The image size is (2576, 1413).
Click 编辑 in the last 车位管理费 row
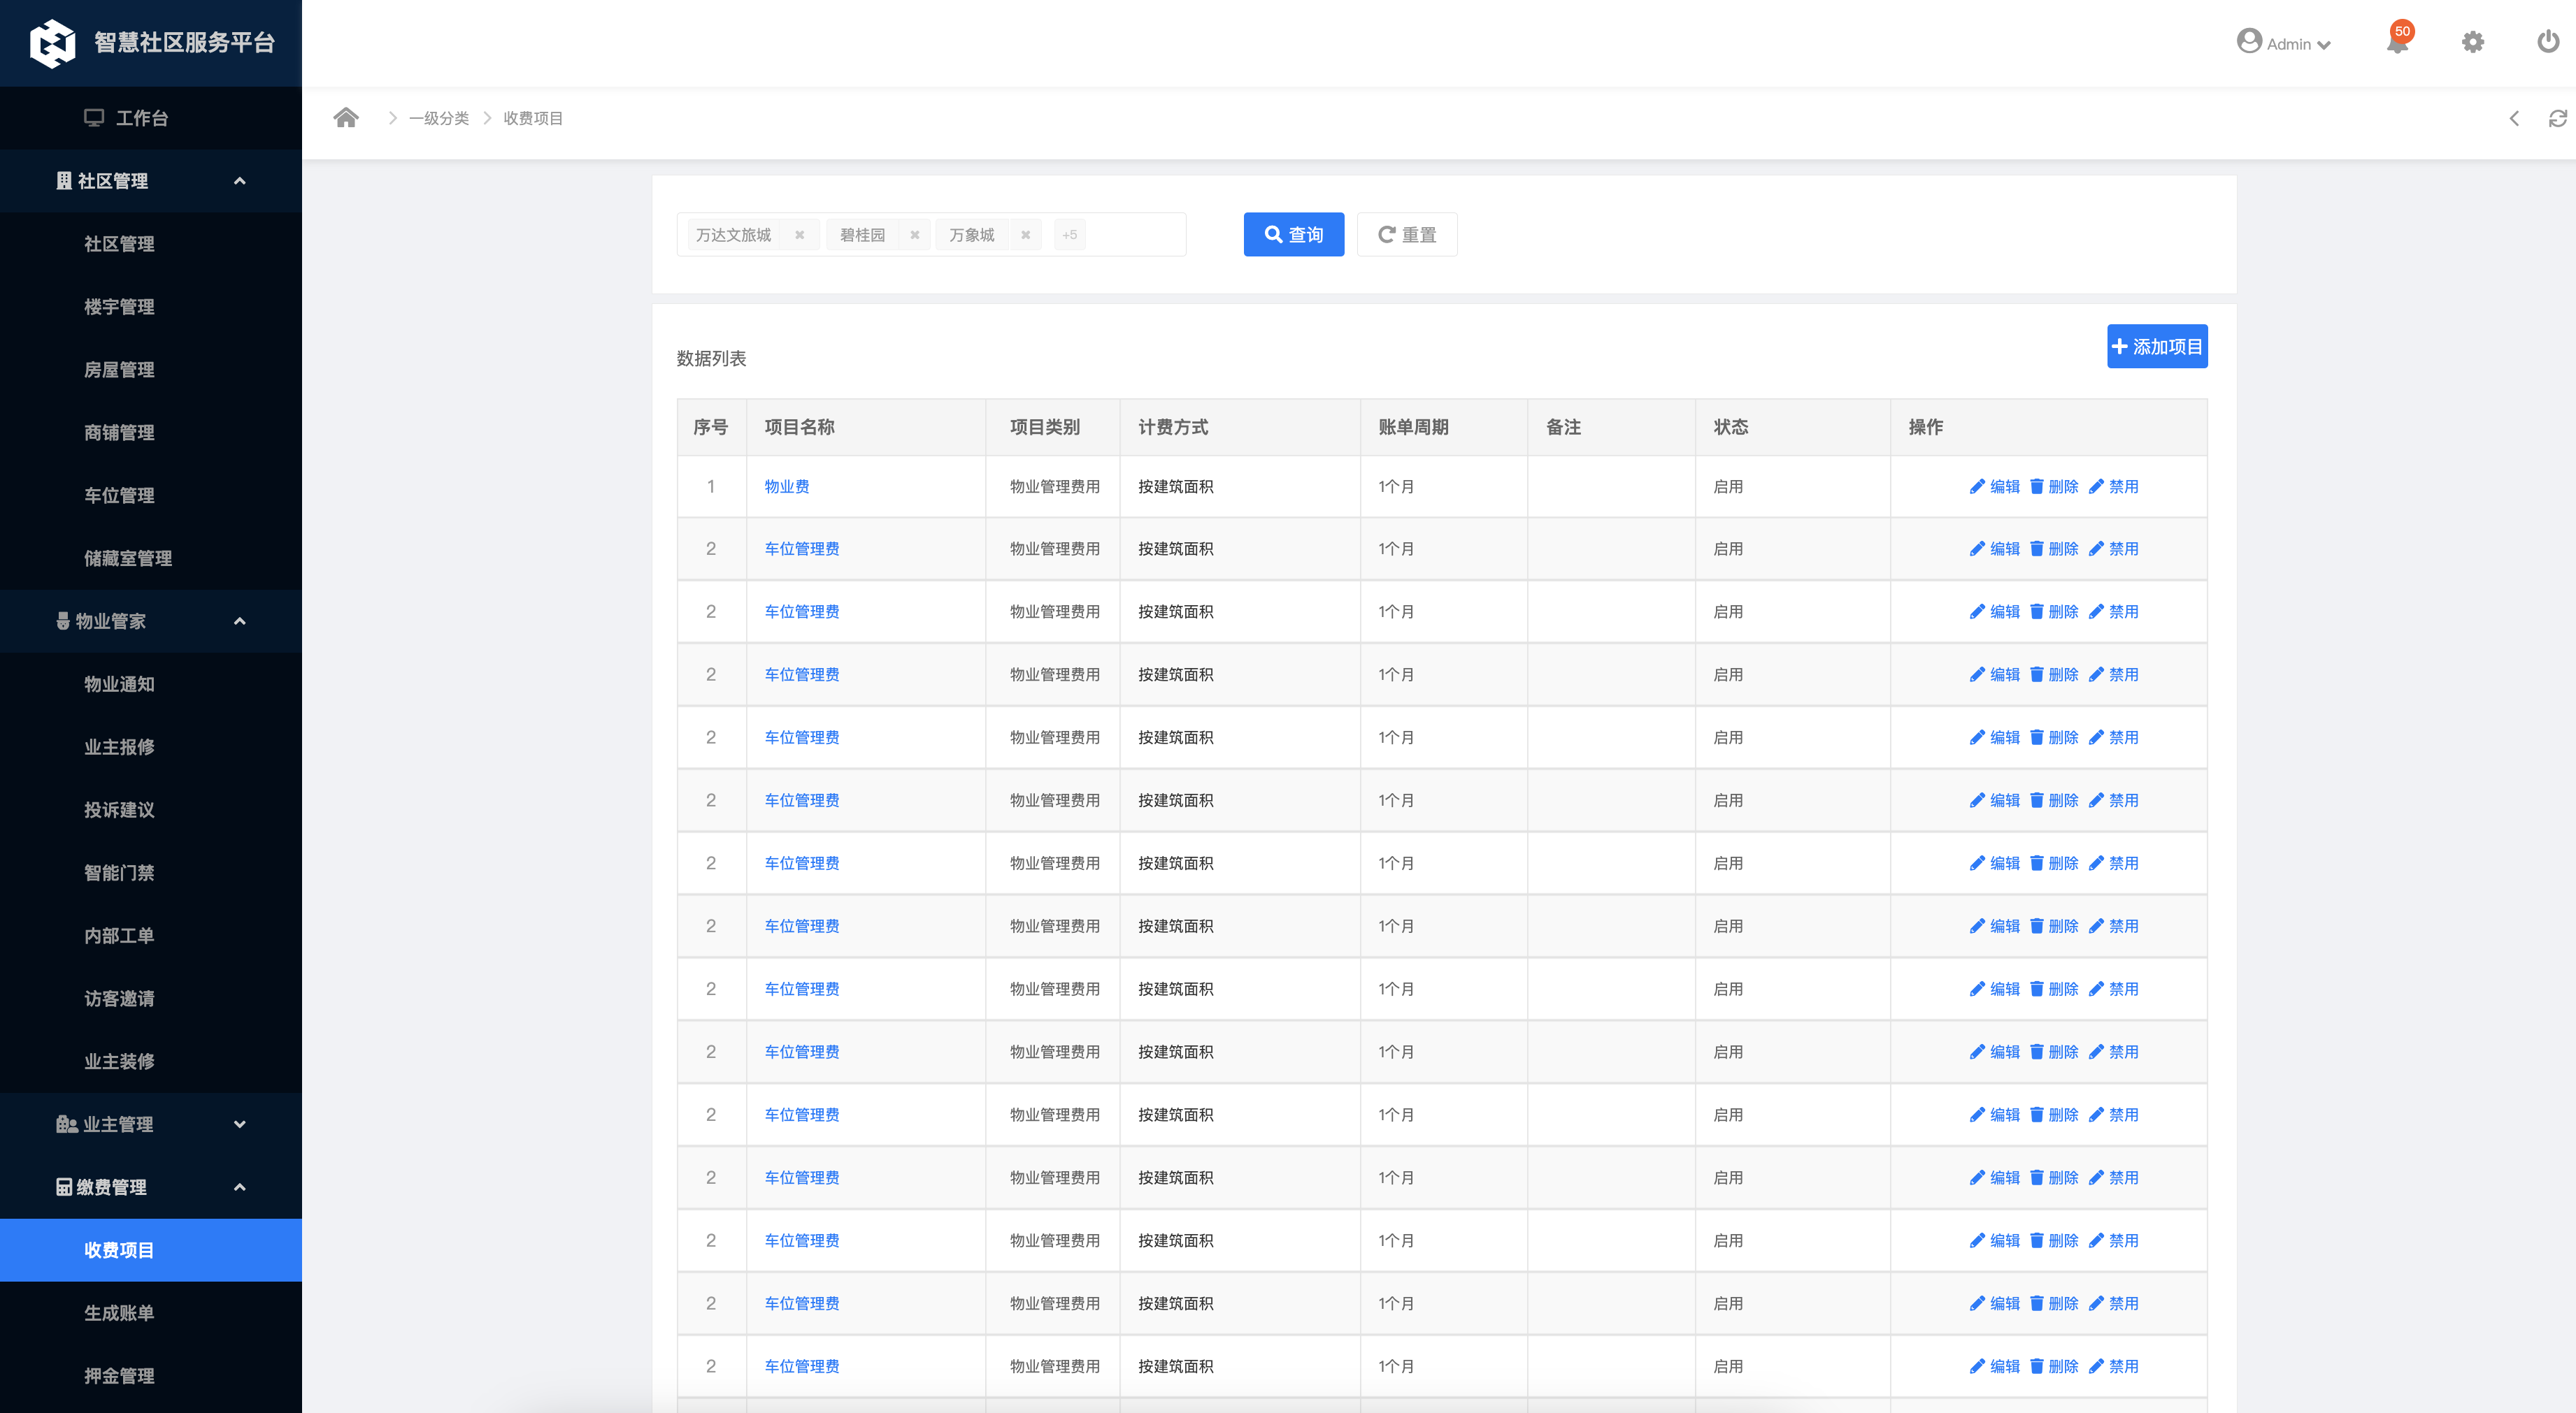click(x=1995, y=1366)
